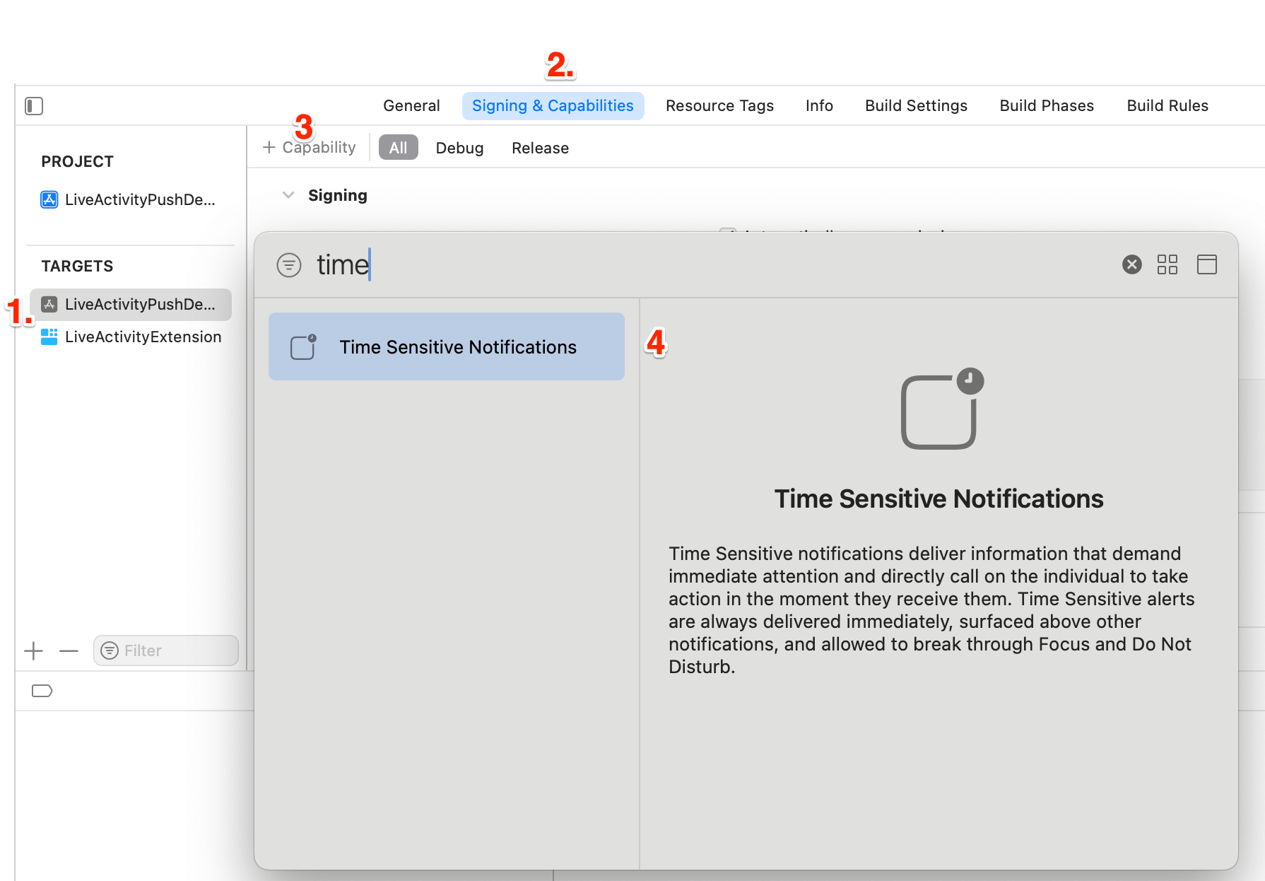Click the − button to remove a target
The image size is (1265, 881).
[x=69, y=650]
